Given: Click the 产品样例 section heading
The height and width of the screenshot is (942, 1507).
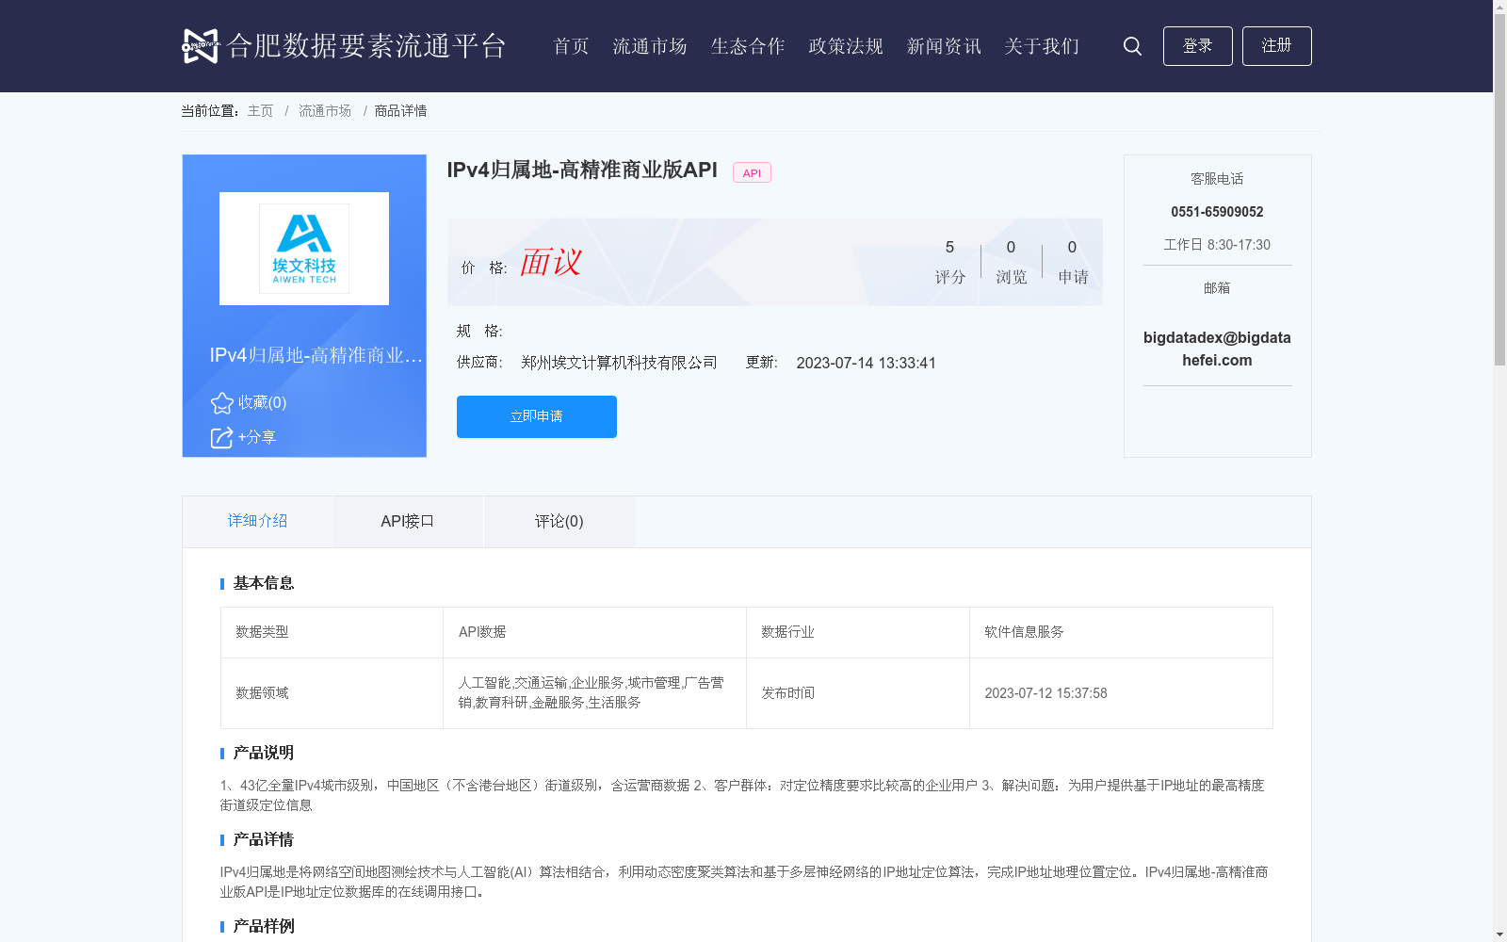Looking at the screenshot, I should (x=264, y=926).
